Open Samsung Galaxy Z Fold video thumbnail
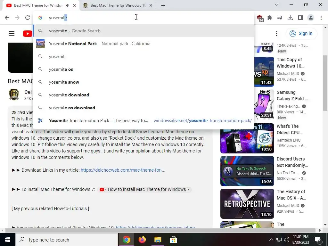The width and height of the screenshot is (328, 246). (x=264, y=104)
